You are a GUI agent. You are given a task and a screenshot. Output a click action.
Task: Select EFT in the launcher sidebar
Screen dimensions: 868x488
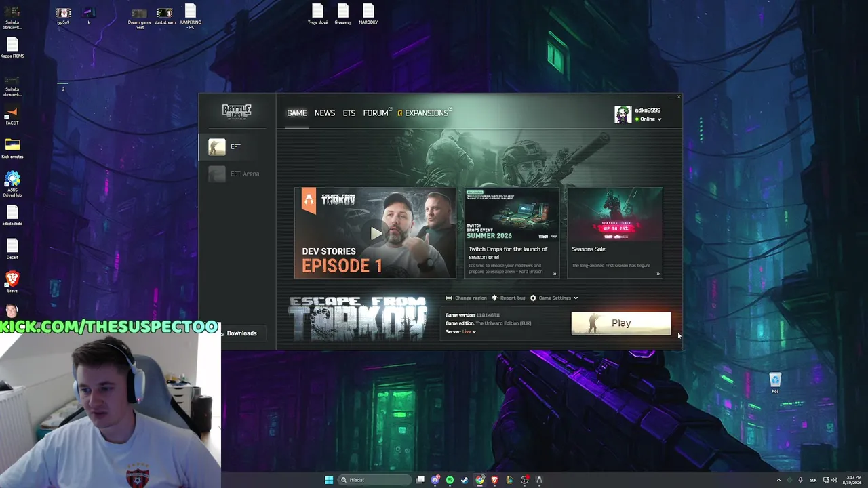(x=237, y=146)
